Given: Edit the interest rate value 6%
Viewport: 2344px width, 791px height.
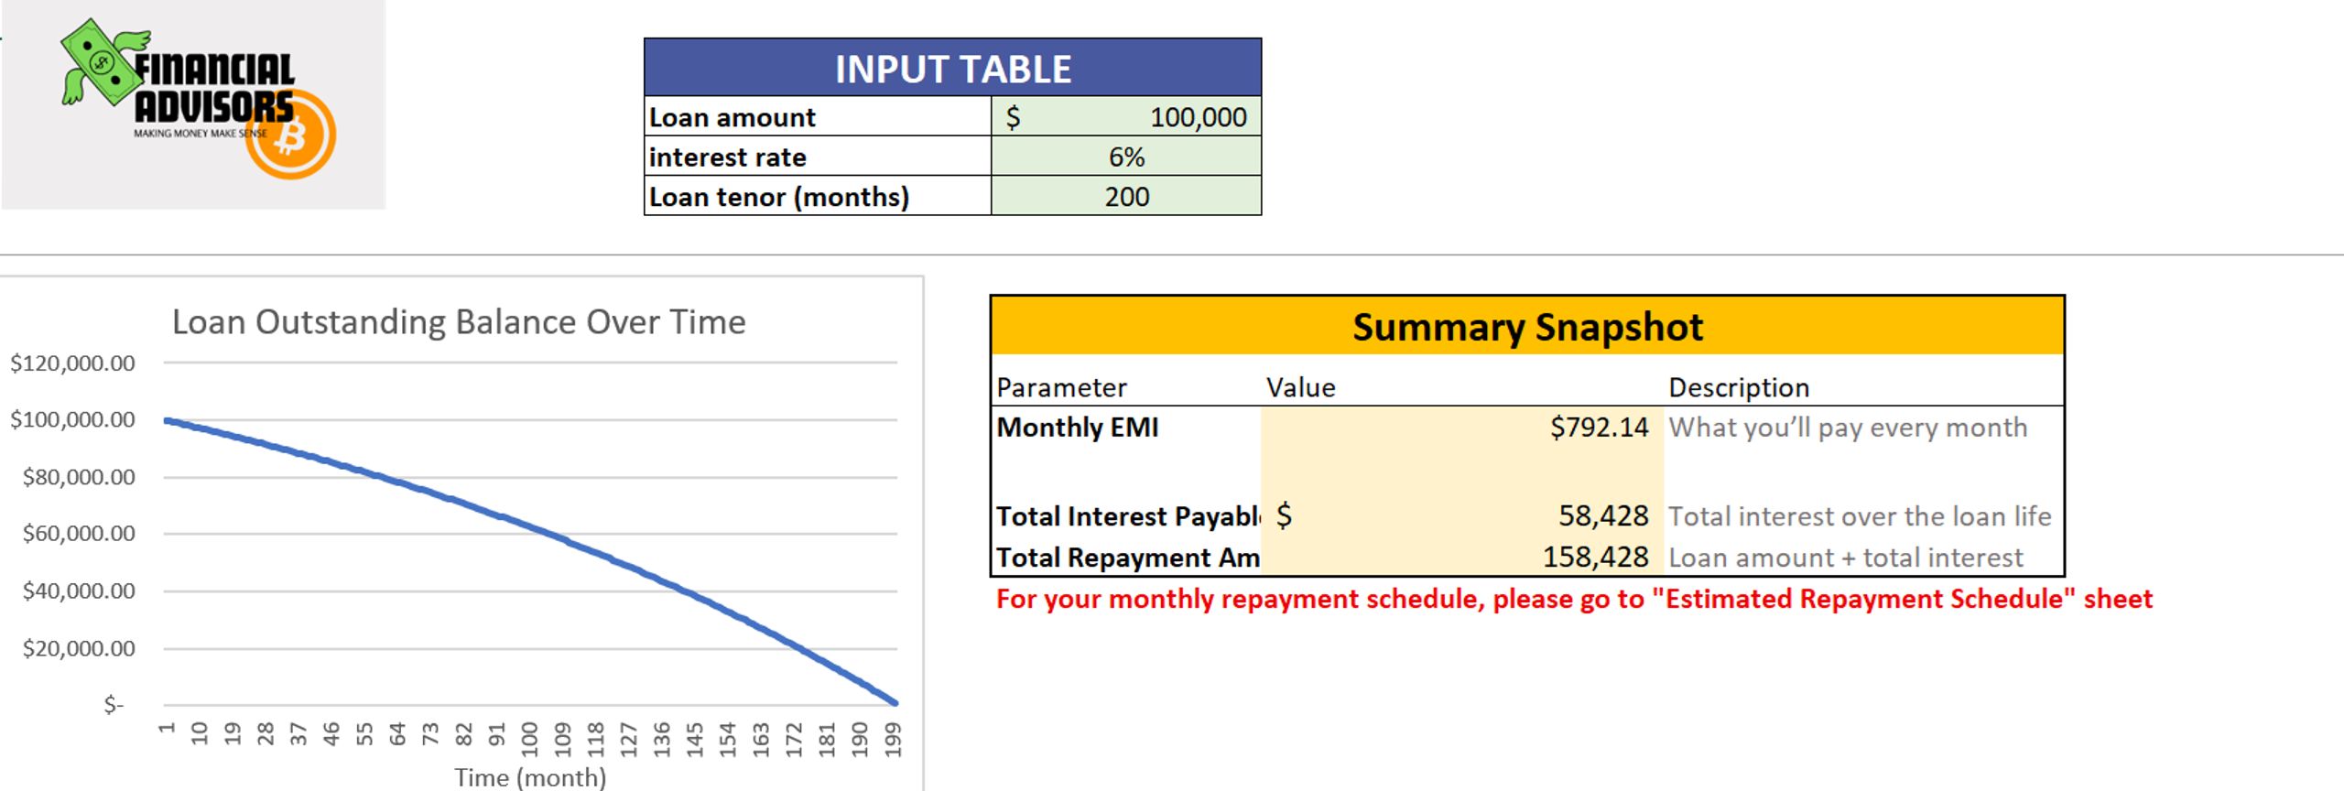Looking at the screenshot, I should click(x=1126, y=157).
